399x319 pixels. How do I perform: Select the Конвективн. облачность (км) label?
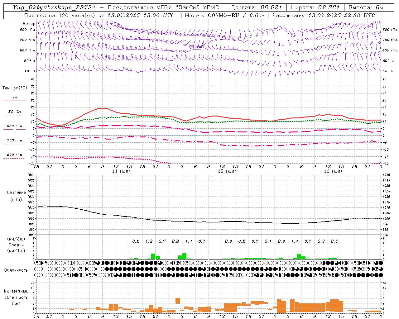(x=16, y=297)
